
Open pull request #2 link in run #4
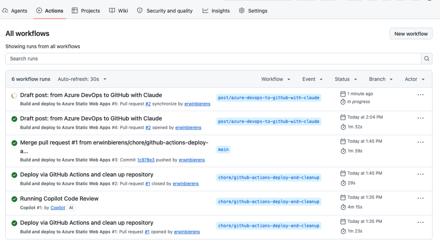point(148,127)
